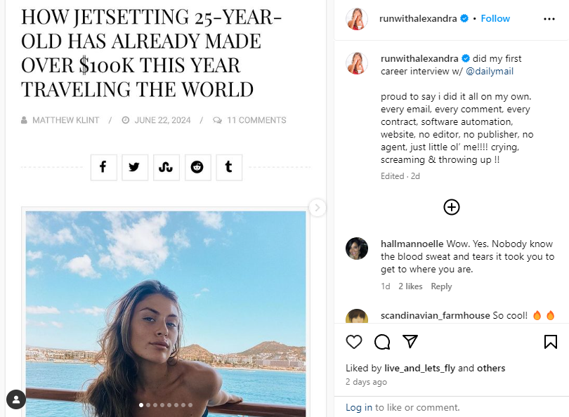Save the post with the bookmark icon

tap(551, 342)
